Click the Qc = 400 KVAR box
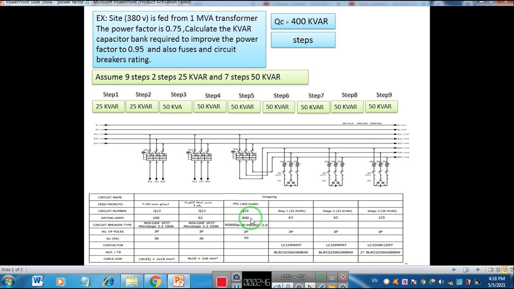The width and height of the screenshot is (514, 289). [x=303, y=21]
